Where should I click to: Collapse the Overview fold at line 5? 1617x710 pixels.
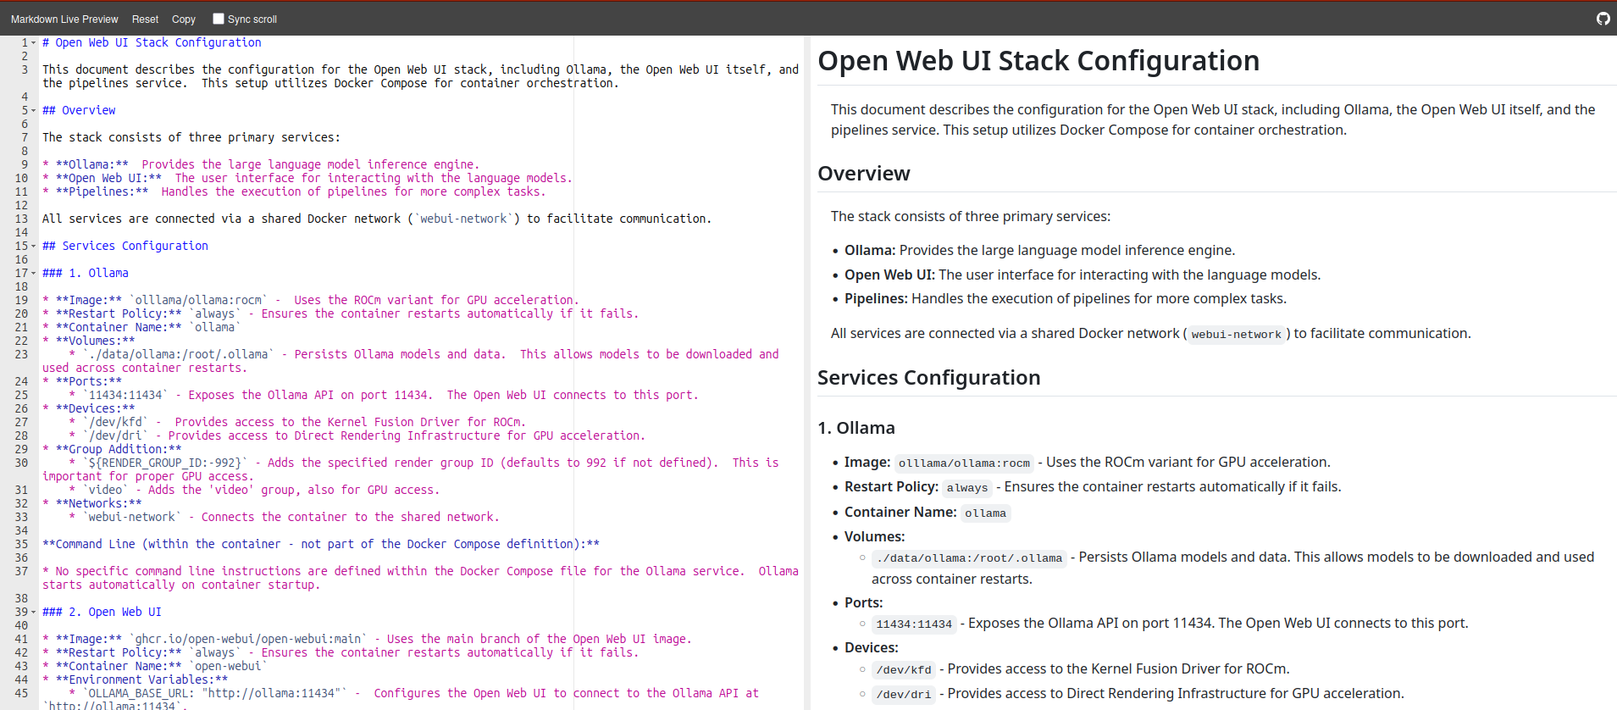34,110
